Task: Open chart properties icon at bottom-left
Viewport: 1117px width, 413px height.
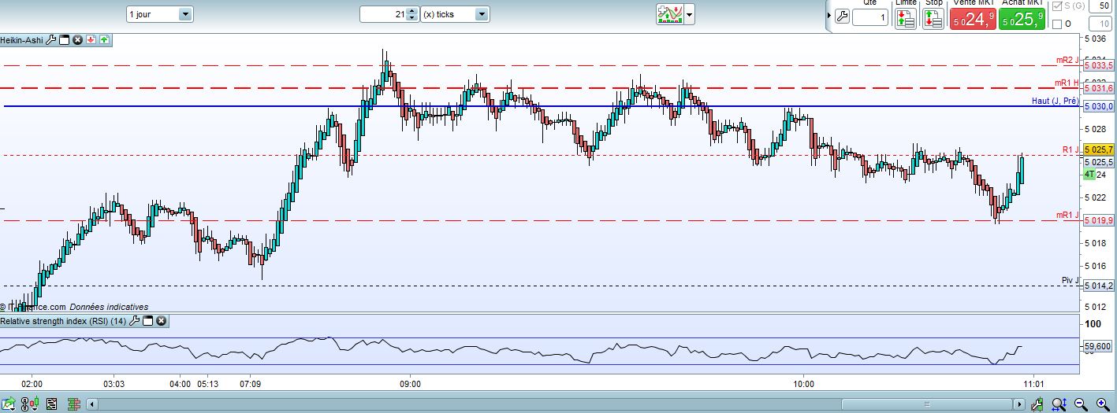Action: tap(9, 404)
